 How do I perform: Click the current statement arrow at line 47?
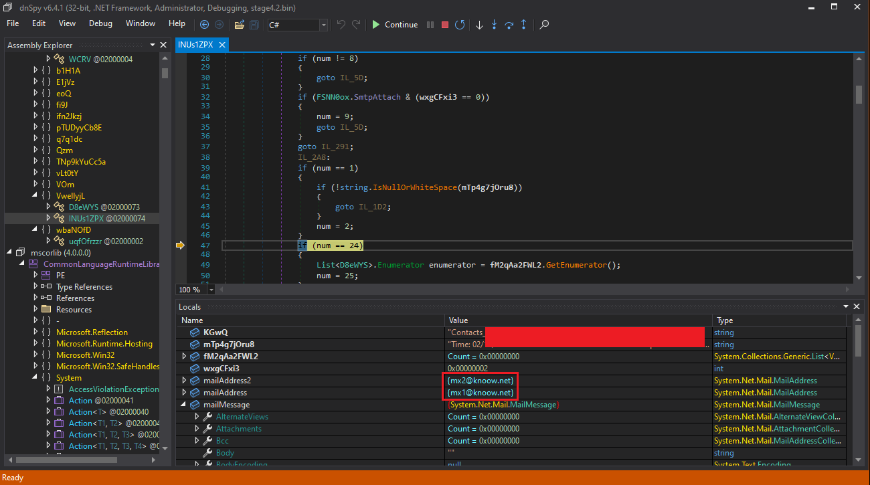click(x=180, y=246)
